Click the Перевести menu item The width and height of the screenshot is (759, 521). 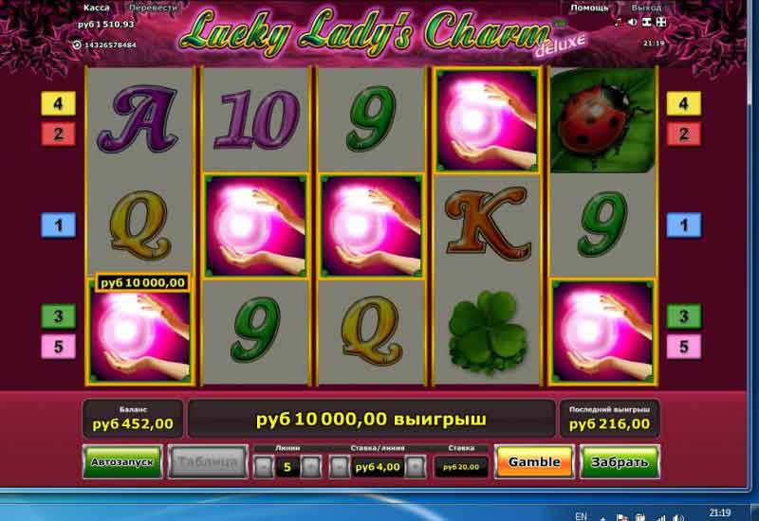click(x=153, y=8)
